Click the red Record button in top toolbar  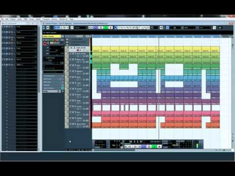pos(111,28)
